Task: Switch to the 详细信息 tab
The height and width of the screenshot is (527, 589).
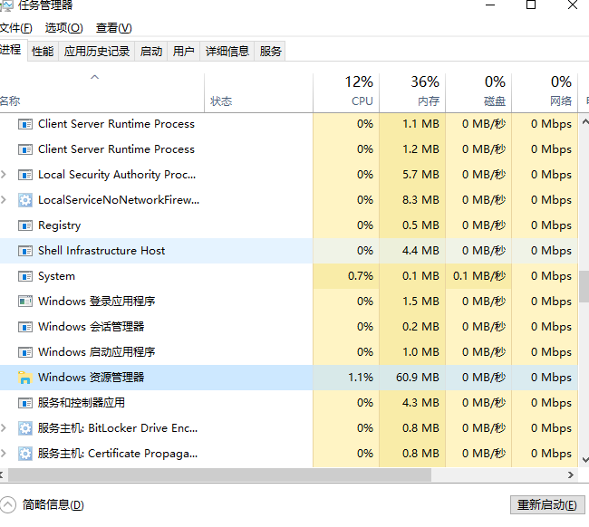Action: [227, 51]
